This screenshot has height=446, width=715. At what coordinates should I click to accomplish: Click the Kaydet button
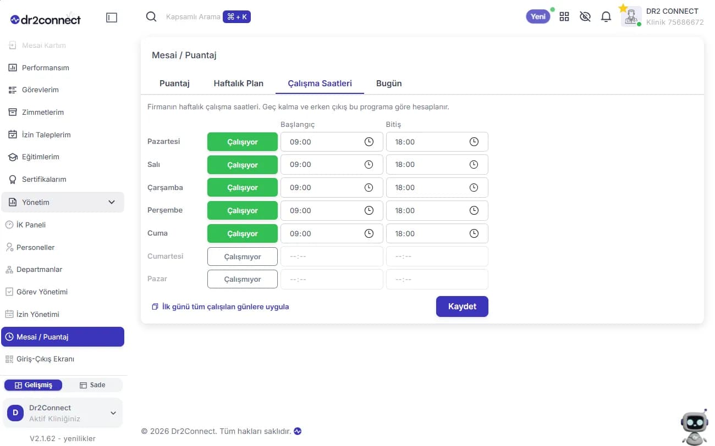coord(462,306)
